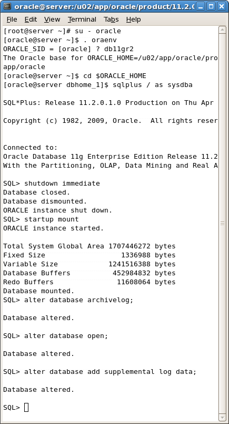Open the Terminal menu
The image size is (229, 424).
point(82,20)
